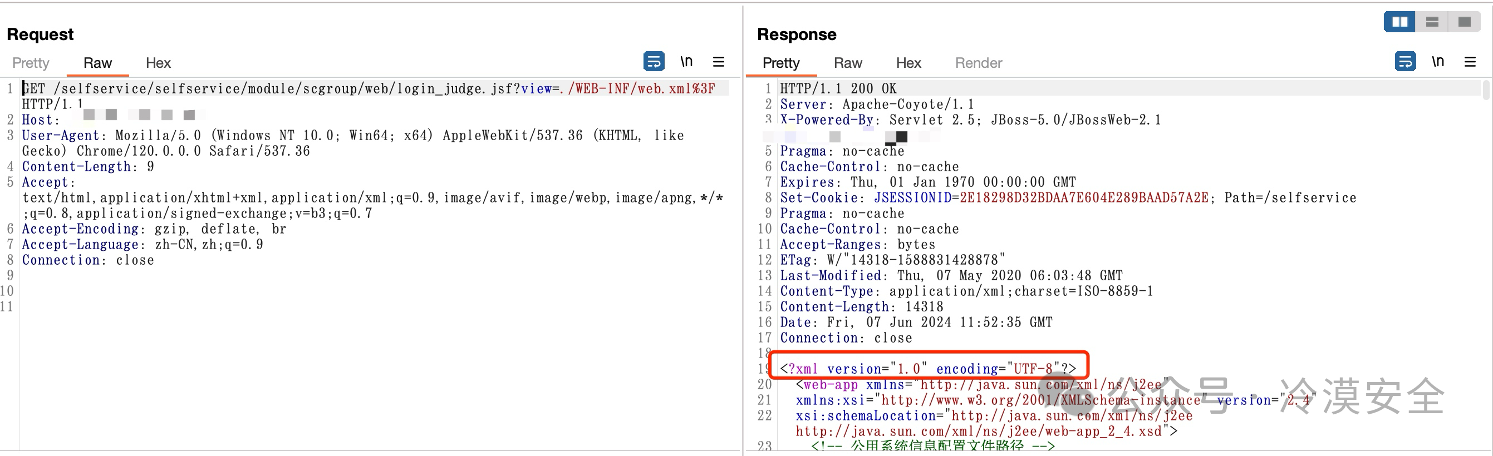
Task: Show newline characters in Response panel
Action: 1437,61
